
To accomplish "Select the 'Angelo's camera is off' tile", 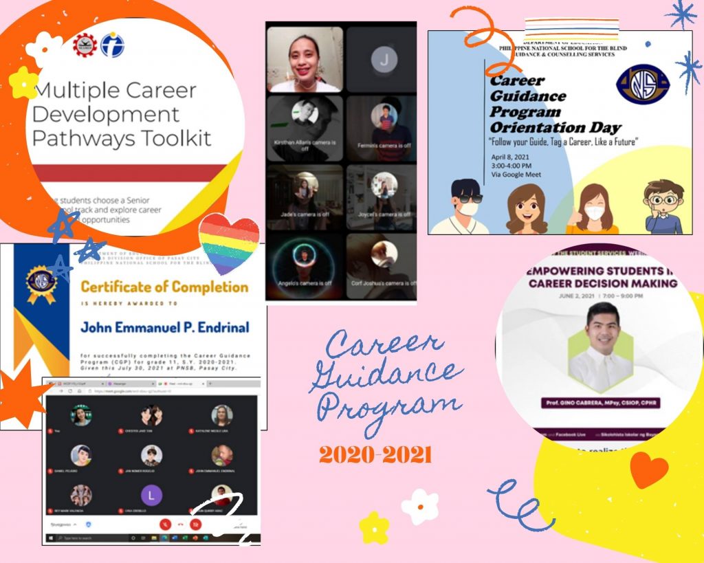I will pyautogui.click(x=305, y=266).
